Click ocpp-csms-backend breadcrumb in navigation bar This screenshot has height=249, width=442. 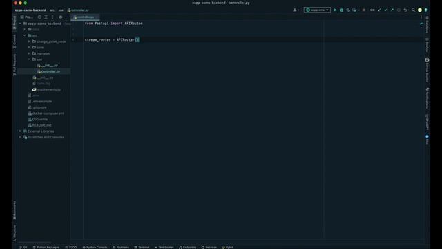pyautogui.click(x=30, y=10)
